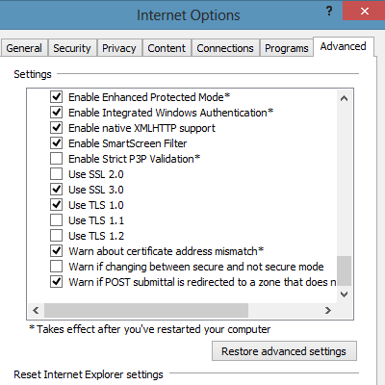Check Warn if changing between secure modes
The width and height of the screenshot is (385, 385).
coord(56,266)
